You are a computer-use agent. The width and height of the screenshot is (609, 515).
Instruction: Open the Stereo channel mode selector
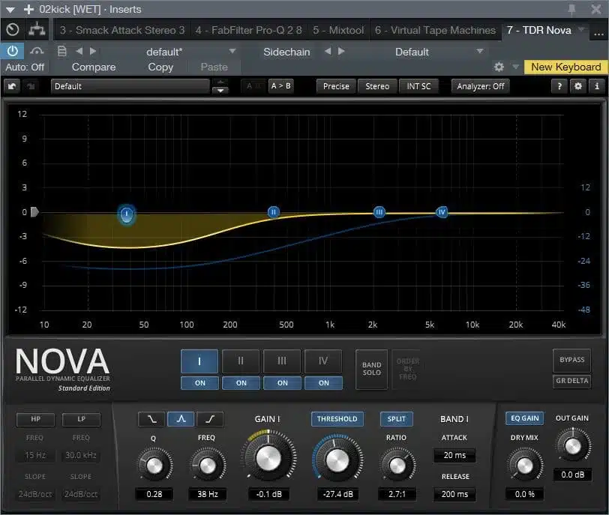tap(377, 86)
